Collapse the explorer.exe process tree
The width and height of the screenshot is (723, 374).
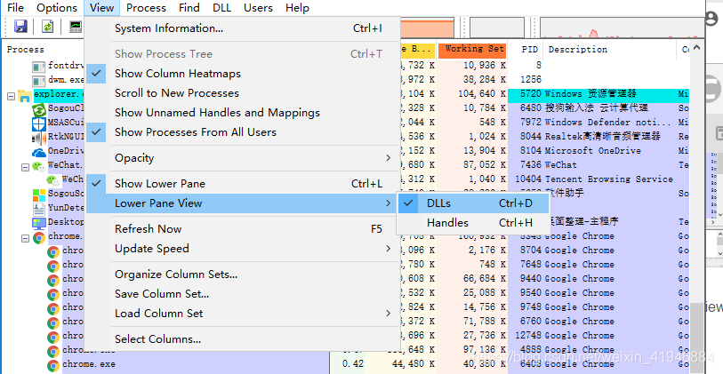[x=11, y=96]
